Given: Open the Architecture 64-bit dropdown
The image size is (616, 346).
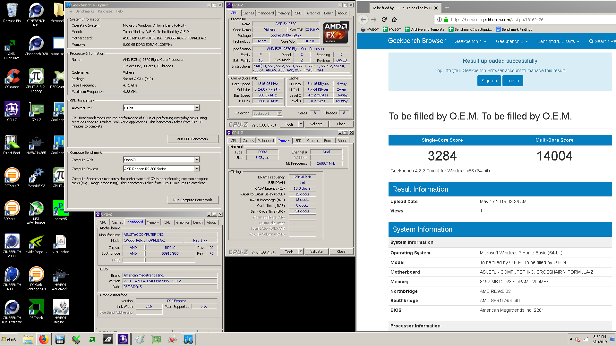Looking at the screenshot, I should 197,108.
